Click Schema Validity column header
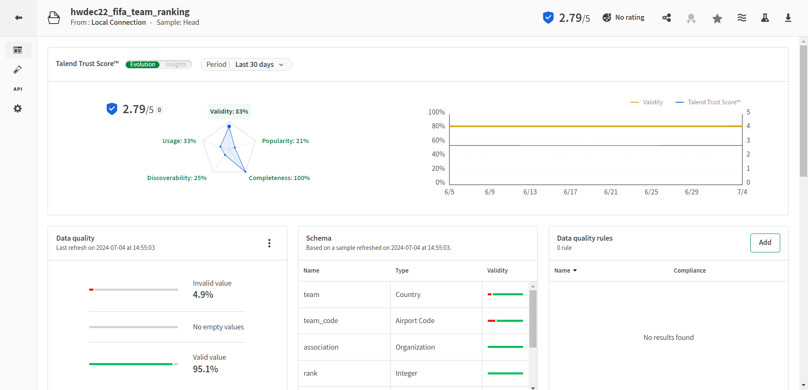The height and width of the screenshot is (390, 808). coord(497,271)
